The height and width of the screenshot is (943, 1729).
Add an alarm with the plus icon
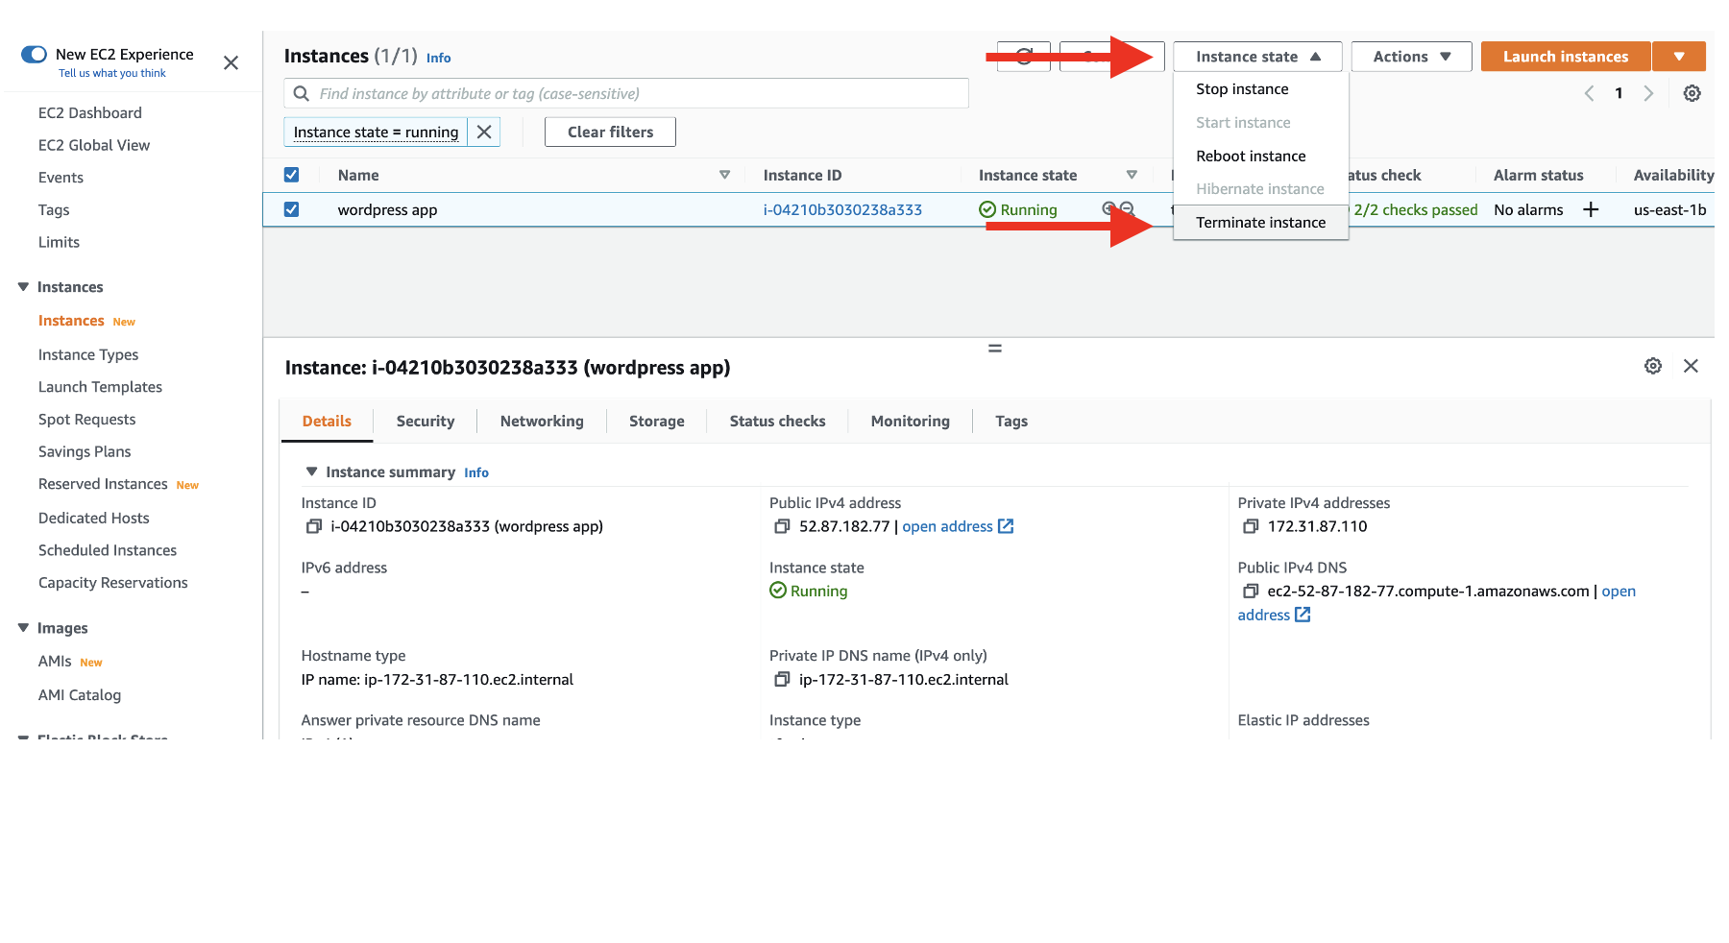coord(1591,209)
